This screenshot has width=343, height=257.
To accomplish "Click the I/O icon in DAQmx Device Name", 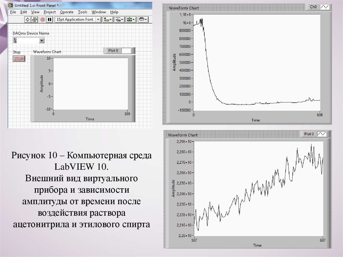I will click(x=15, y=41).
